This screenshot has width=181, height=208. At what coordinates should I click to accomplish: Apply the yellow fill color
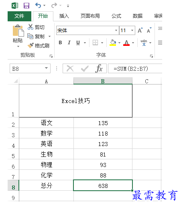(113, 43)
